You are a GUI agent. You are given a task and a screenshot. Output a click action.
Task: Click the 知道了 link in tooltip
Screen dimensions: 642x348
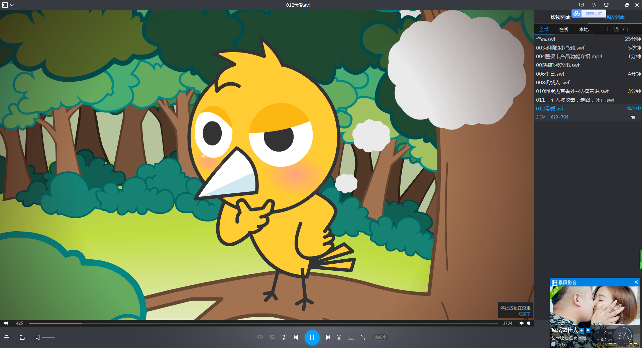coord(524,314)
